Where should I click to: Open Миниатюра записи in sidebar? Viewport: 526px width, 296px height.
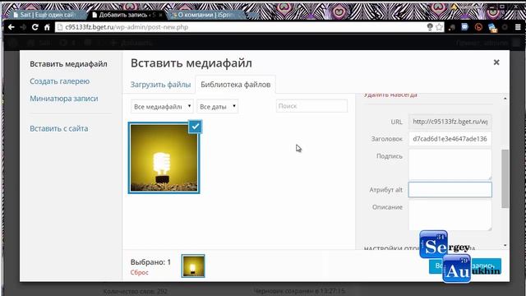[64, 99]
